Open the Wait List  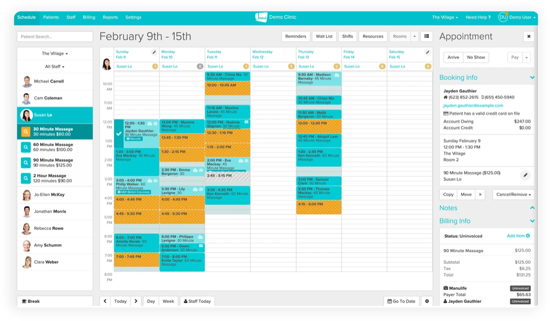[x=324, y=36]
